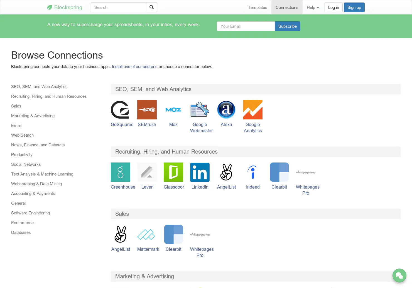Follow the Install one of our add-ons link
This screenshot has height=288, width=412.
135,67
